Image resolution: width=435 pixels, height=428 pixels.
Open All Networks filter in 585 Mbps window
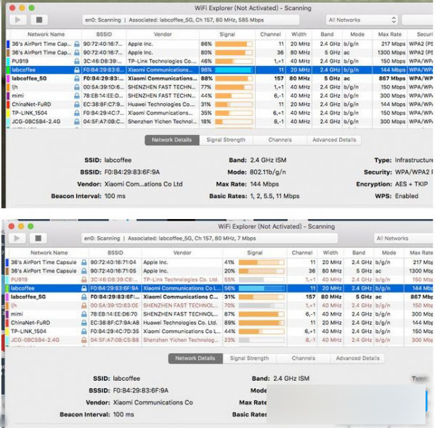click(362, 20)
